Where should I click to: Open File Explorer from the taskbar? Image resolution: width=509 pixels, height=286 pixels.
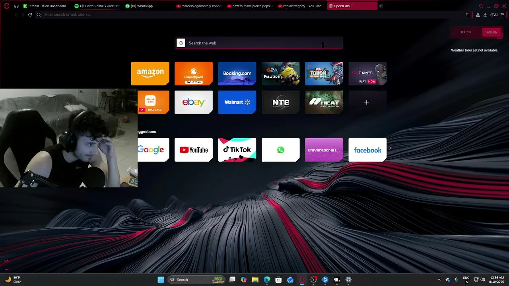click(x=255, y=280)
